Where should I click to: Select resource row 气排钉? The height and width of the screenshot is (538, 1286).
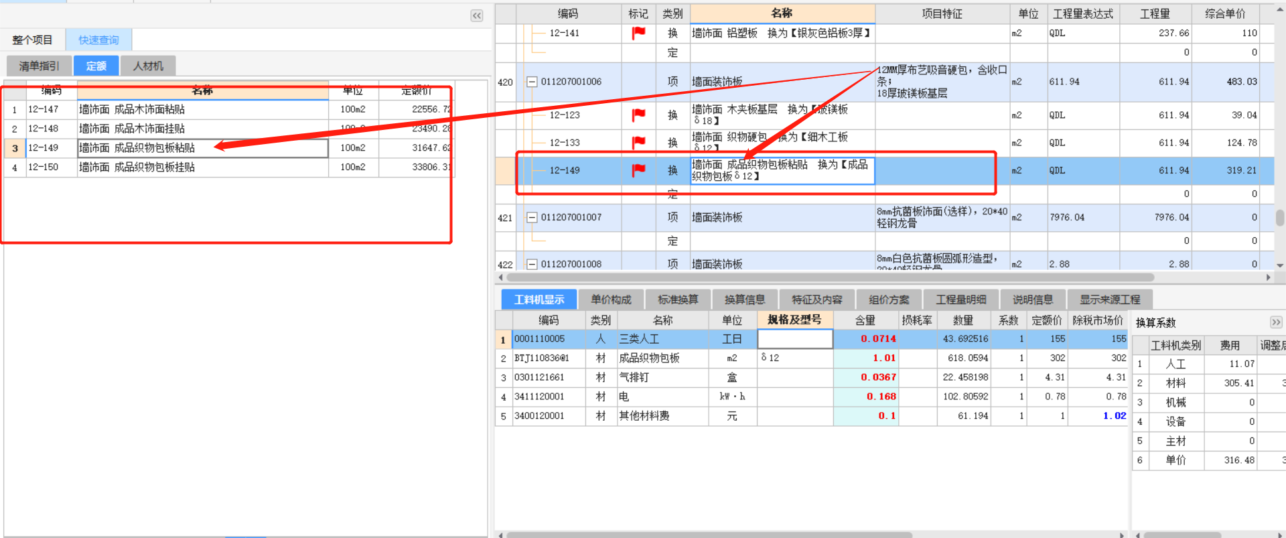coord(812,378)
